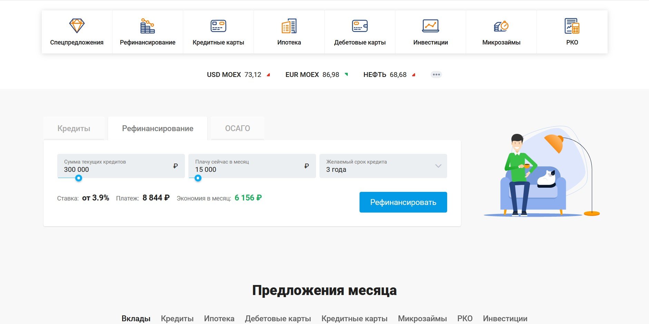Switch to the ОСАГО tab

click(x=237, y=128)
